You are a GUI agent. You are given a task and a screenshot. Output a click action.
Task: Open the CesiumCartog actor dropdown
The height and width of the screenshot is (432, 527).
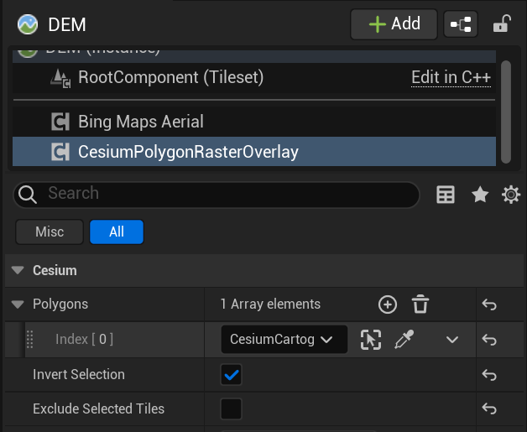click(284, 339)
